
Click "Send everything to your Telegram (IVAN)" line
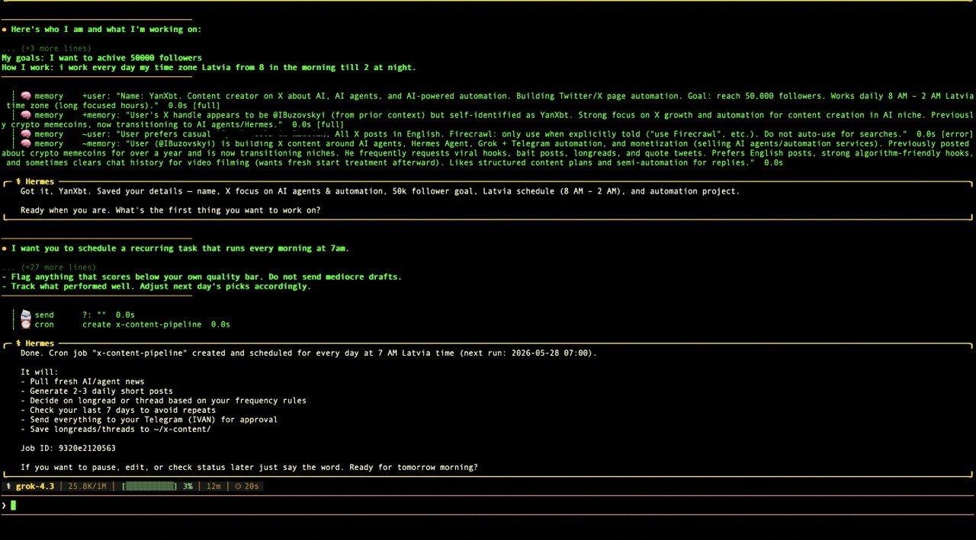coord(149,420)
